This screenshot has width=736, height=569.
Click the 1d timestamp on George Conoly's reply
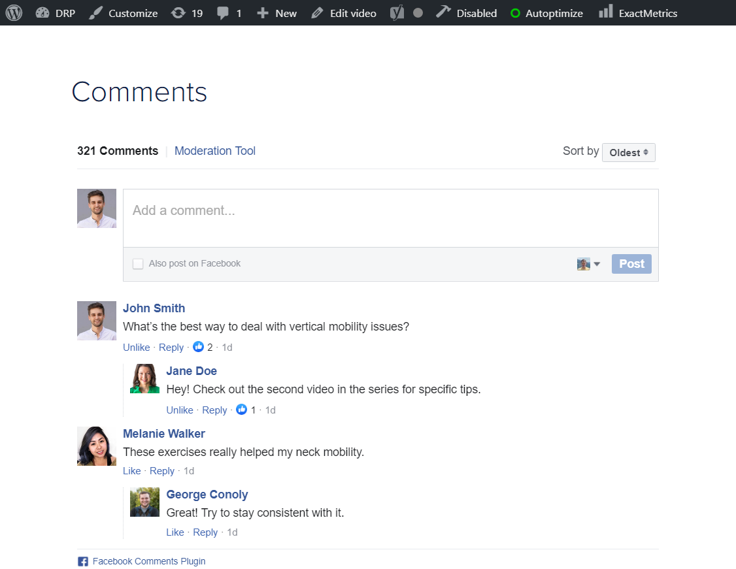[232, 532]
